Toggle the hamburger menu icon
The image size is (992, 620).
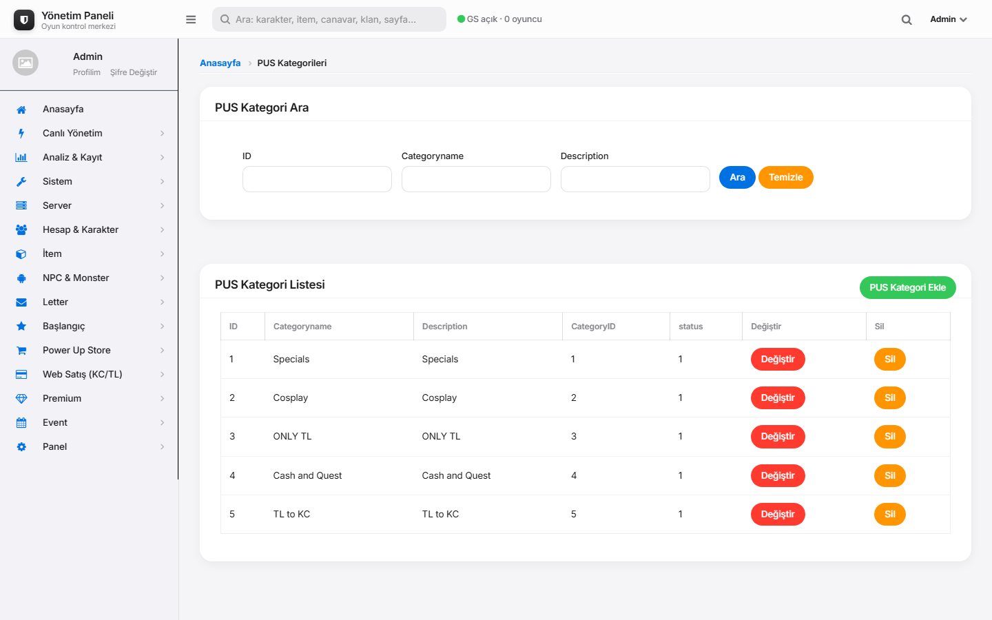pyautogui.click(x=191, y=19)
